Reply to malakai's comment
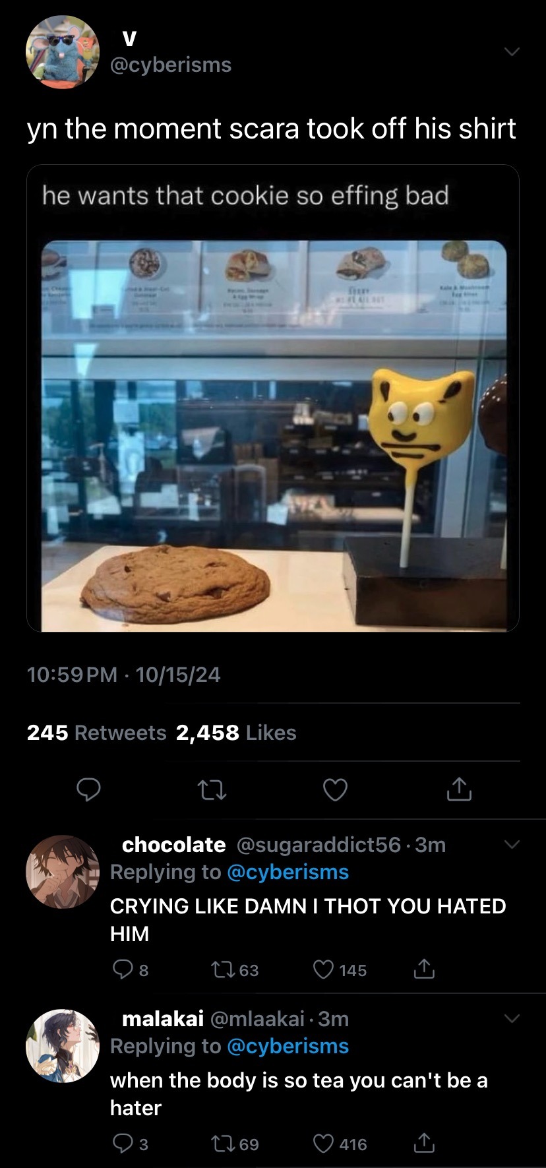 [123, 1144]
